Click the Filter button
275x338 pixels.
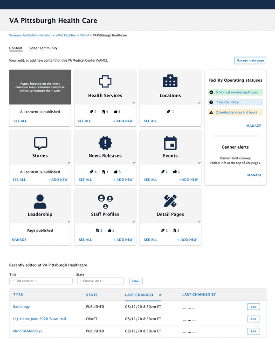[x=136, y=281]
